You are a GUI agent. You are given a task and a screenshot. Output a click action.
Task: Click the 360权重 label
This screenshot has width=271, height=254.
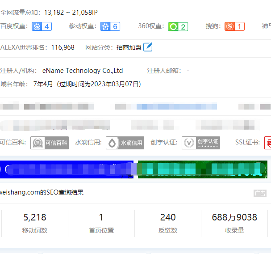(151, 26)
